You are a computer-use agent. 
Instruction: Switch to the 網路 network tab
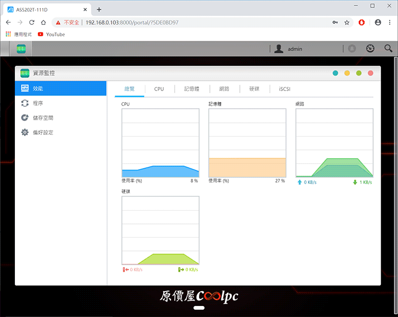coord(224,89)
